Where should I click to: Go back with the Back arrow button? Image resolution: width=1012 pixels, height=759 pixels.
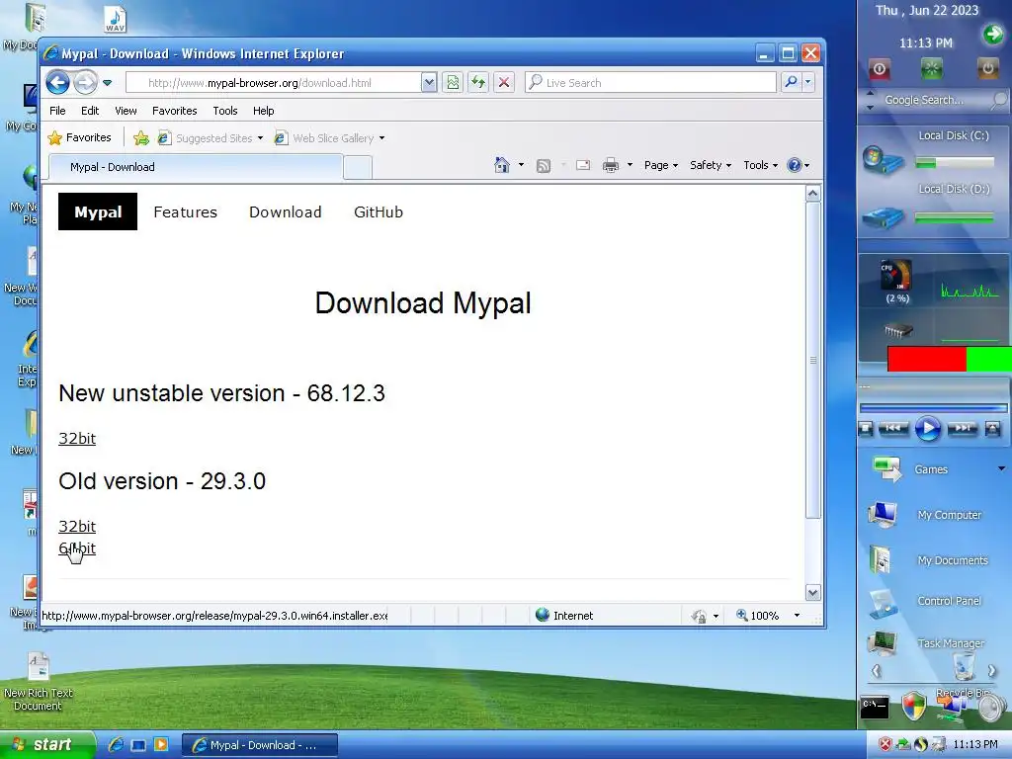coord(57,83)
